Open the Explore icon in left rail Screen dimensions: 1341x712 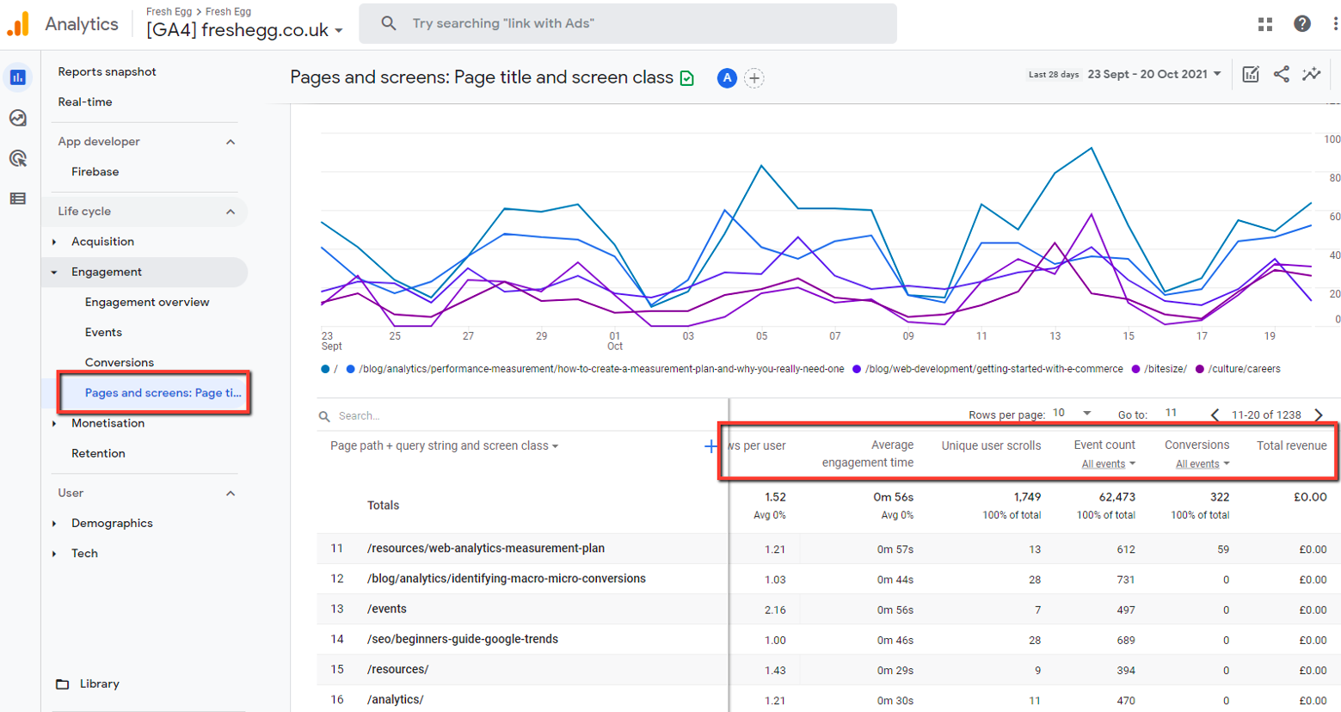click(18, 118)
